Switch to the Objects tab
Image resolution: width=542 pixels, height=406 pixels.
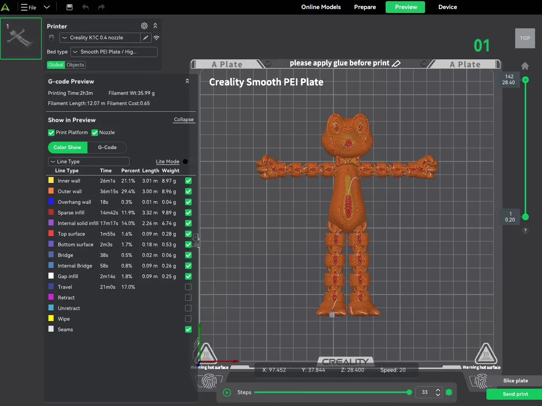click(75, 65)
